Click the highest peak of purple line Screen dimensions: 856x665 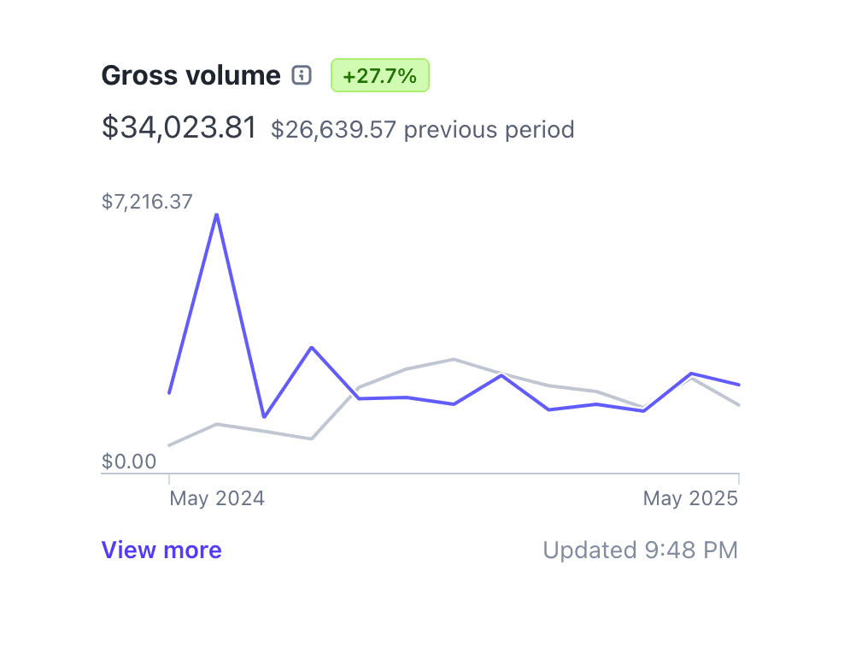(217, 214)
